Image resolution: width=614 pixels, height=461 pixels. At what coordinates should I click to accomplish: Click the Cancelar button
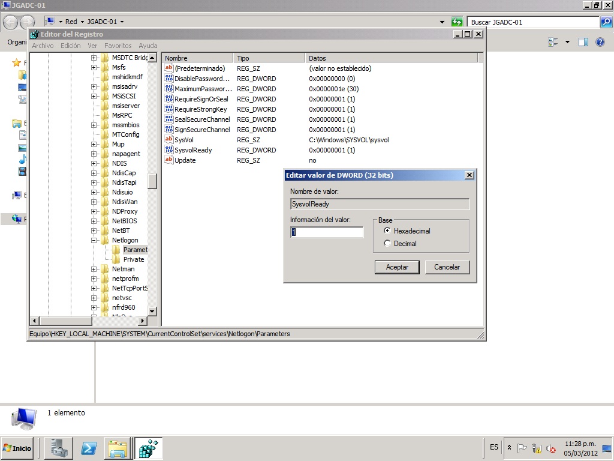(447, 267)
